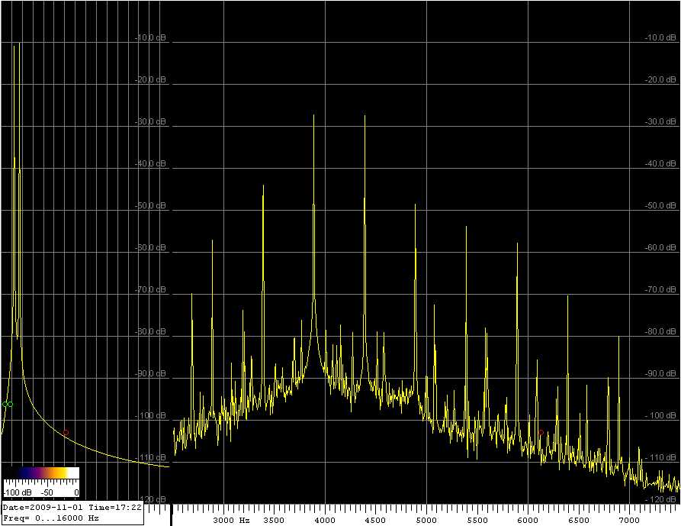Click the 3000 Hz frequency axis label
681x526 pixels.
(230, 520)
